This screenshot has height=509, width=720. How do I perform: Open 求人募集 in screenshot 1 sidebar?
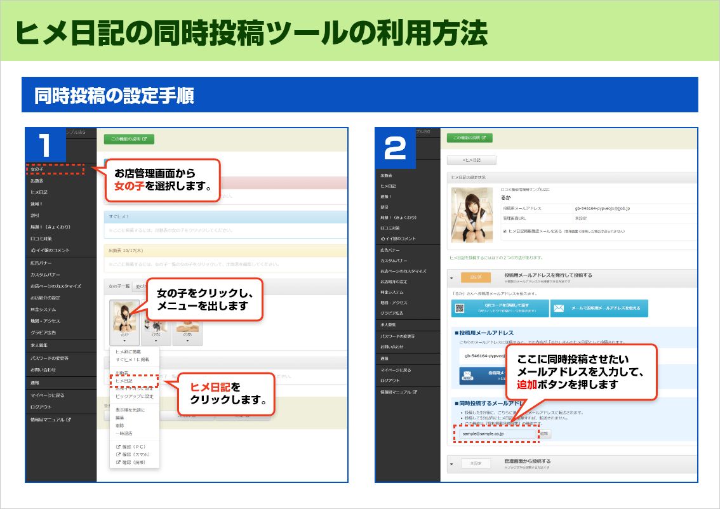[39, 345]
